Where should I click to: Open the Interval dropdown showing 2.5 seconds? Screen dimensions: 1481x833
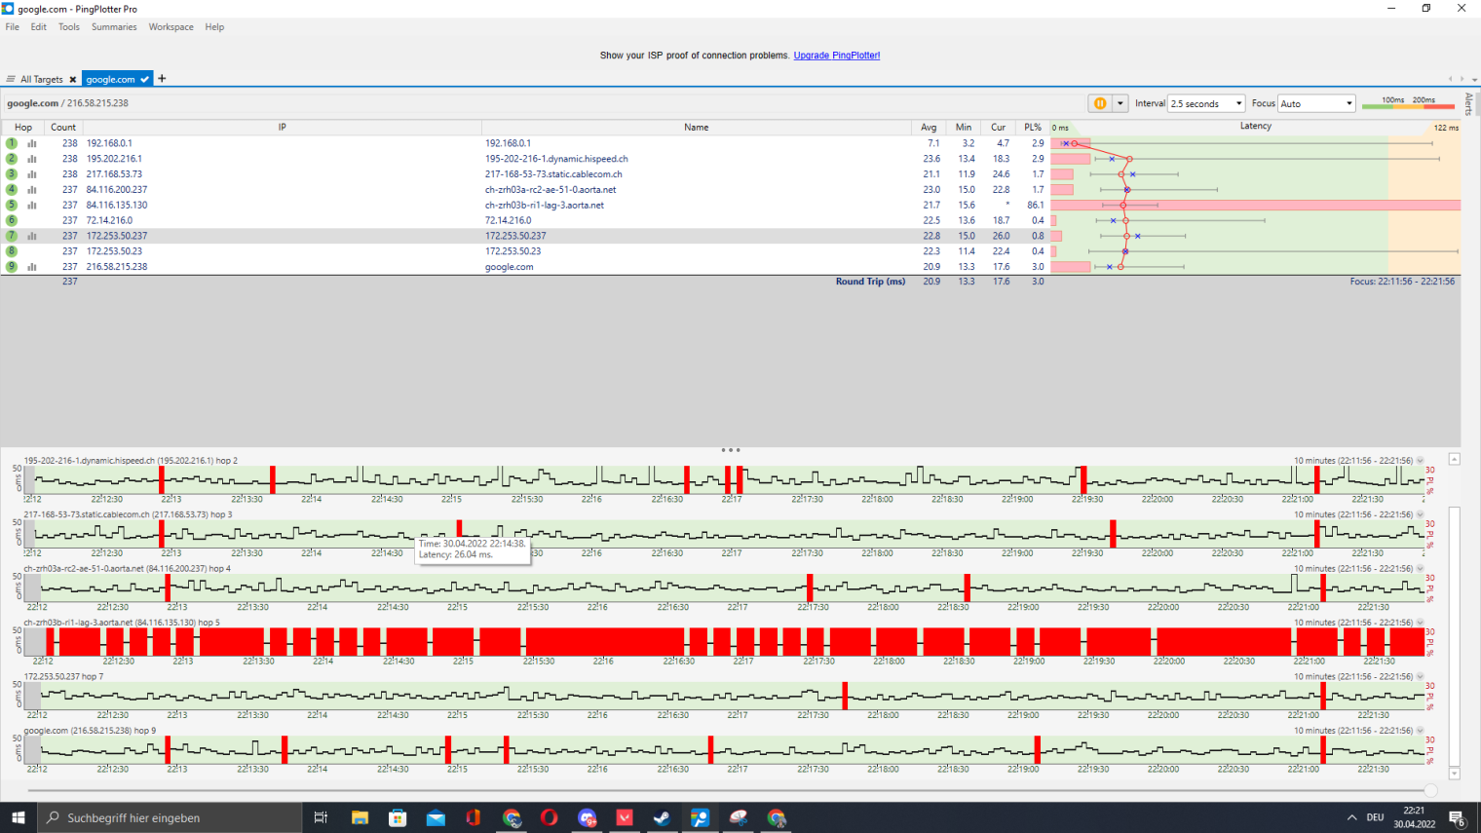point(1206,103)
